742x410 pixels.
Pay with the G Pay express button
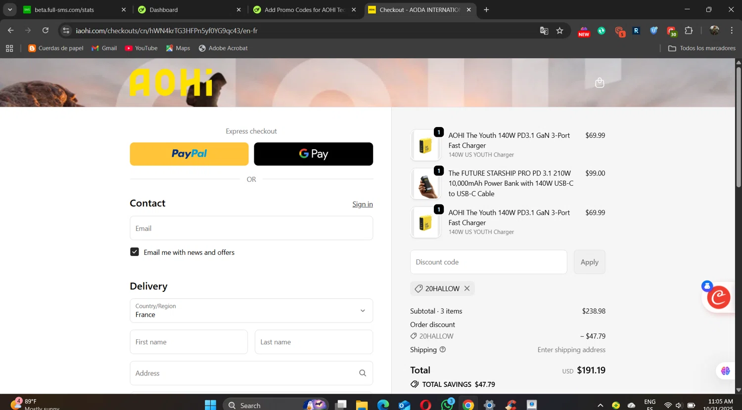[x=314, y=154]
